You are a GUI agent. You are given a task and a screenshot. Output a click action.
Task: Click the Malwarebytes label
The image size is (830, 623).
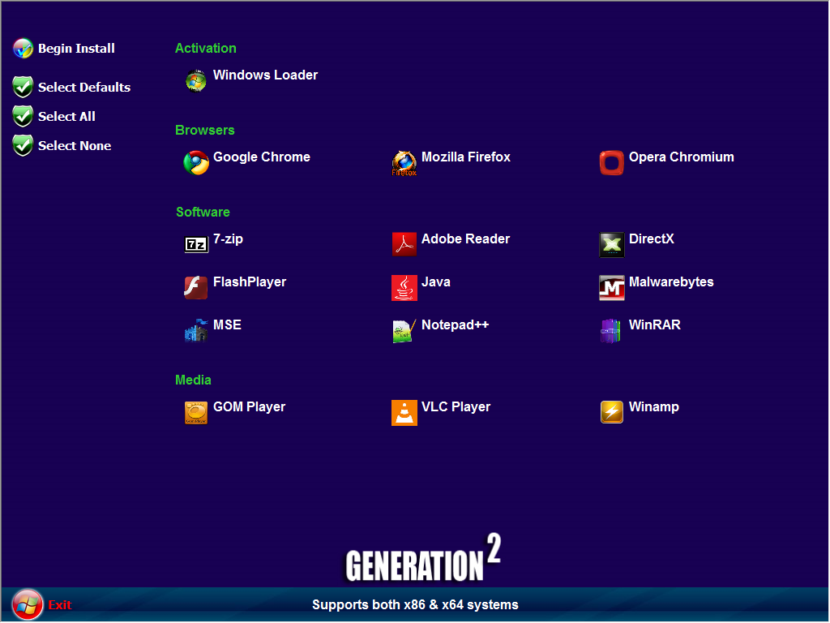coord(671,281)
